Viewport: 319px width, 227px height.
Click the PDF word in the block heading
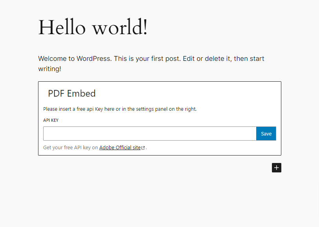tap(56, 93)
